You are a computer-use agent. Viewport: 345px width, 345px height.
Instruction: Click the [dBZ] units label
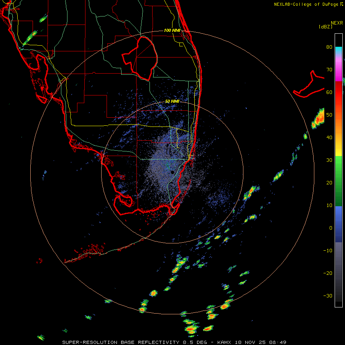[326, 26]
